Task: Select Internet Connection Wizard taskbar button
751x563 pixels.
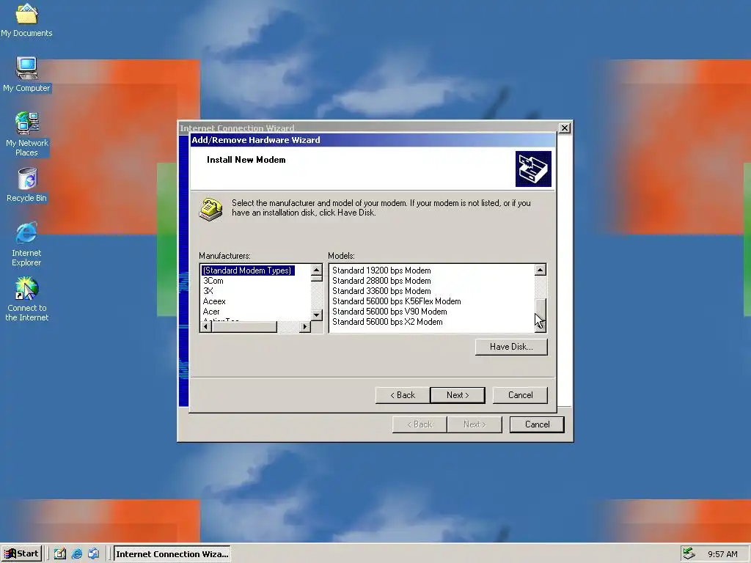Action: pyautogui.click(x=172, y=554)
